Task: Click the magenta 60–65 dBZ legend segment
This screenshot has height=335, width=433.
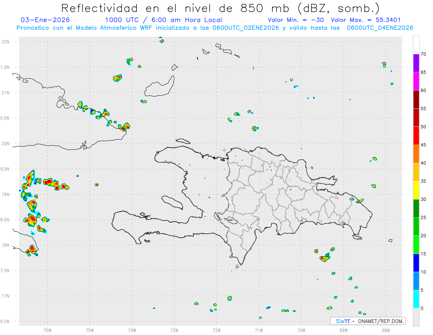Action: [x=416, y=81]
